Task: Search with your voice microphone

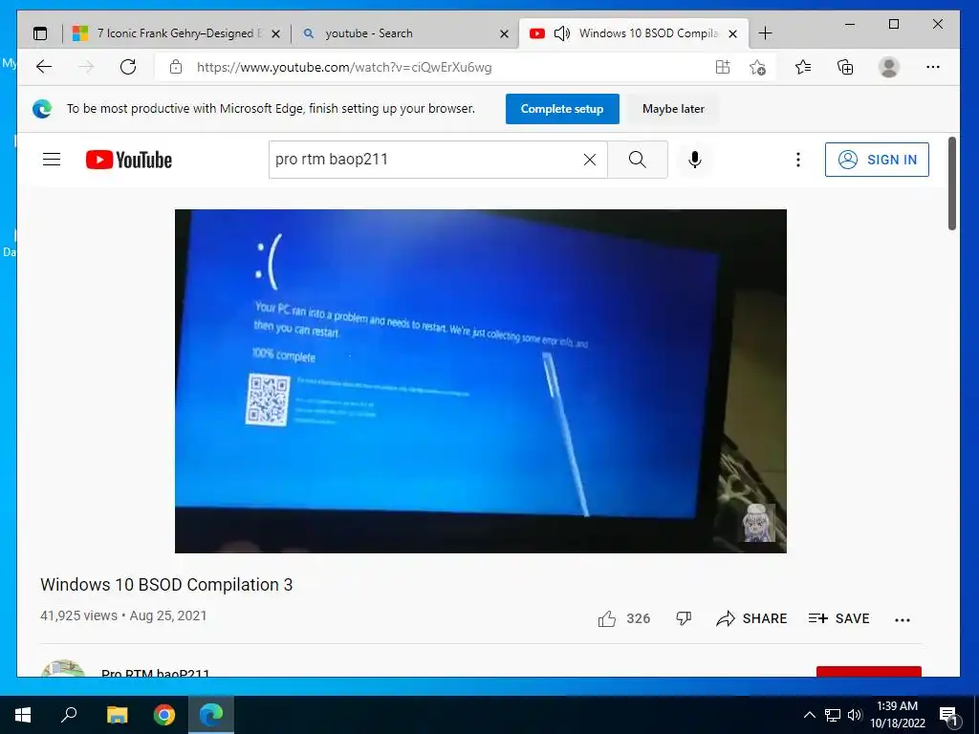Action: click(694, 160)
